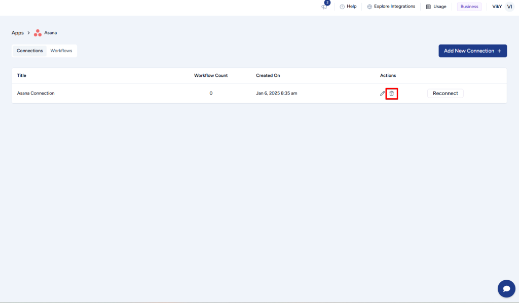
Task: Switch to the Workflows tab
Action: point(61,51)
